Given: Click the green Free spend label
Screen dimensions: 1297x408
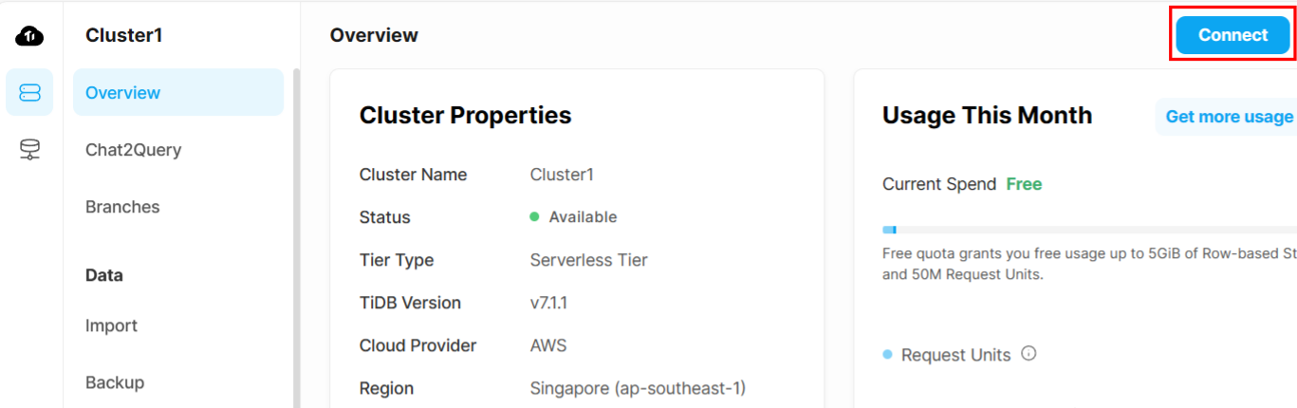Looking at the screenshot, I should click(1024, 184).
